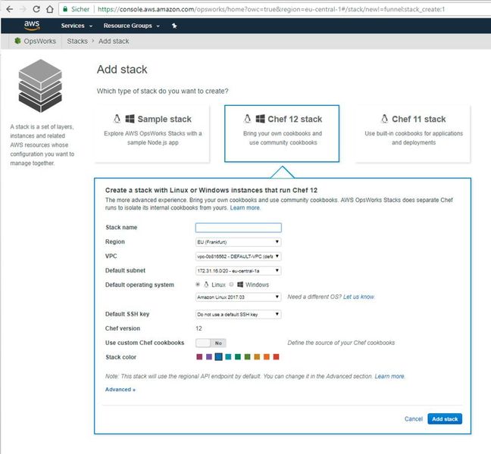Pick the red stack color swatch
491x454 pixels.
coord(276,356)
